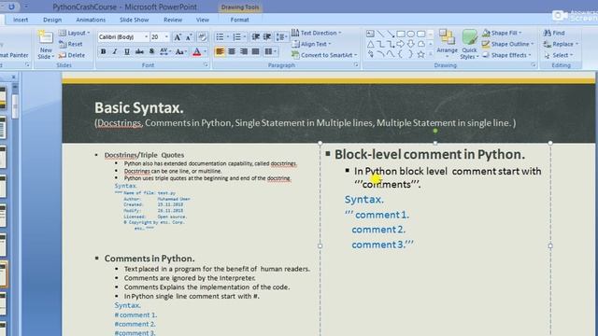Open the font color dropdown arrow

coord(206,52)
